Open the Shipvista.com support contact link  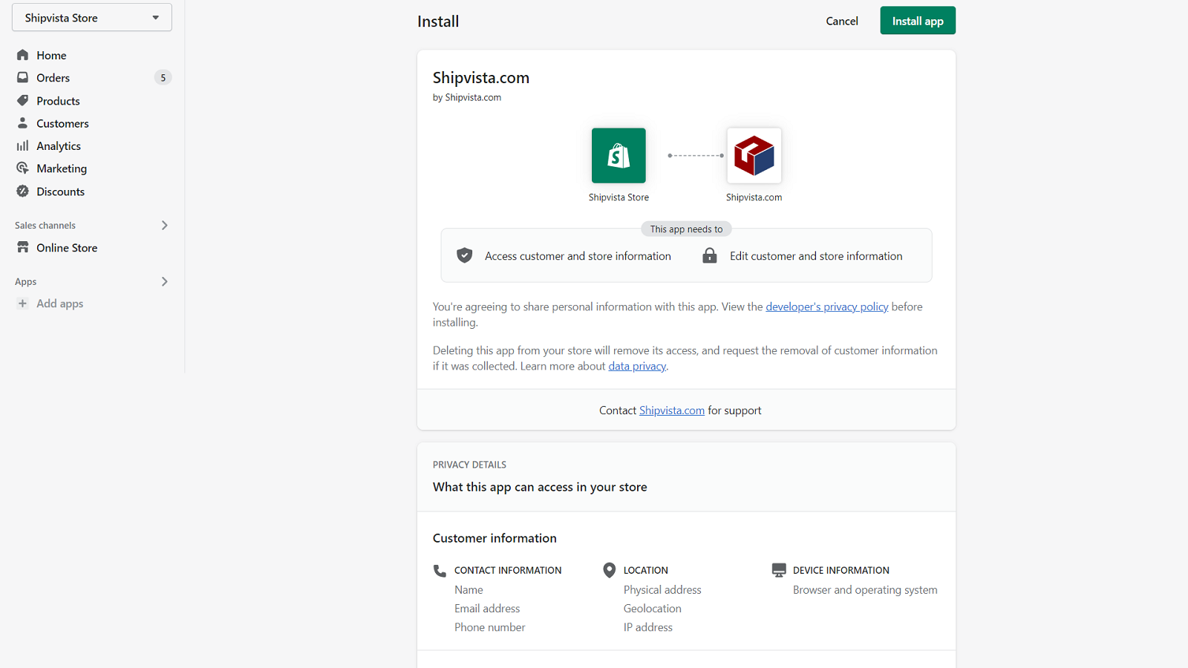tap(672, 410)
